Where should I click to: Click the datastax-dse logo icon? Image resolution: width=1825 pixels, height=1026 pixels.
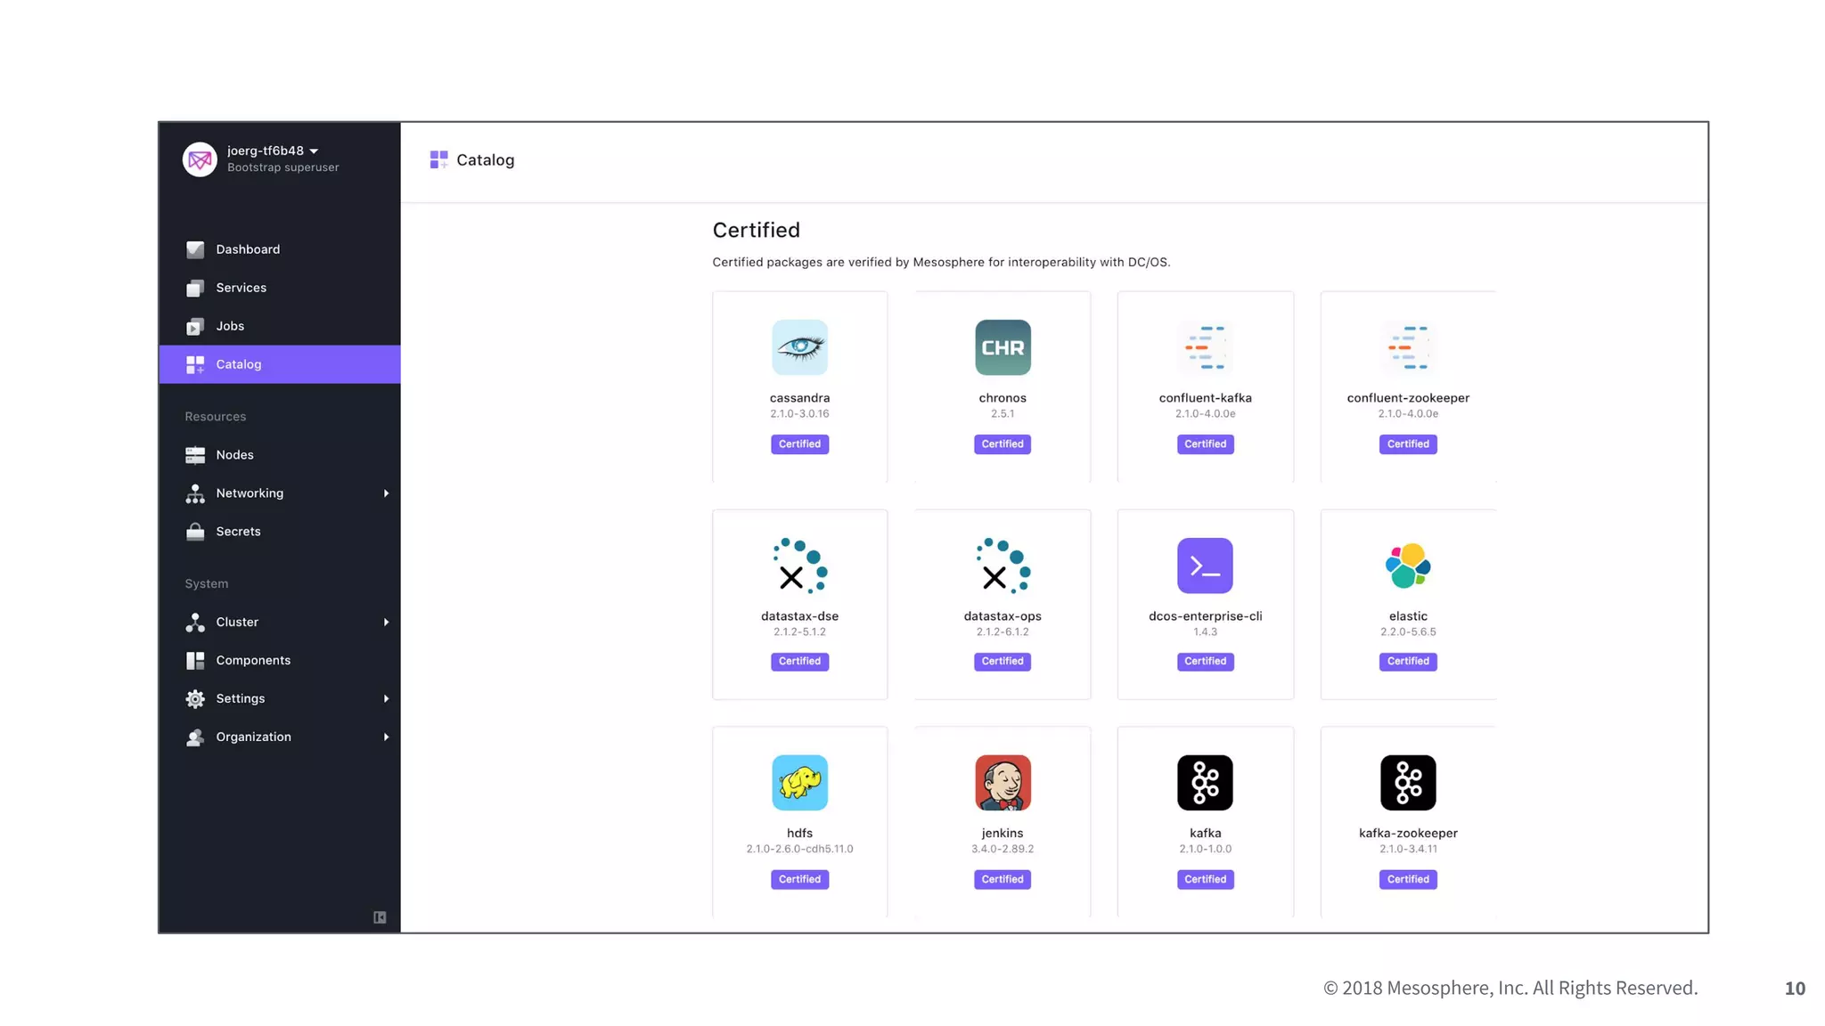(799, 566)
